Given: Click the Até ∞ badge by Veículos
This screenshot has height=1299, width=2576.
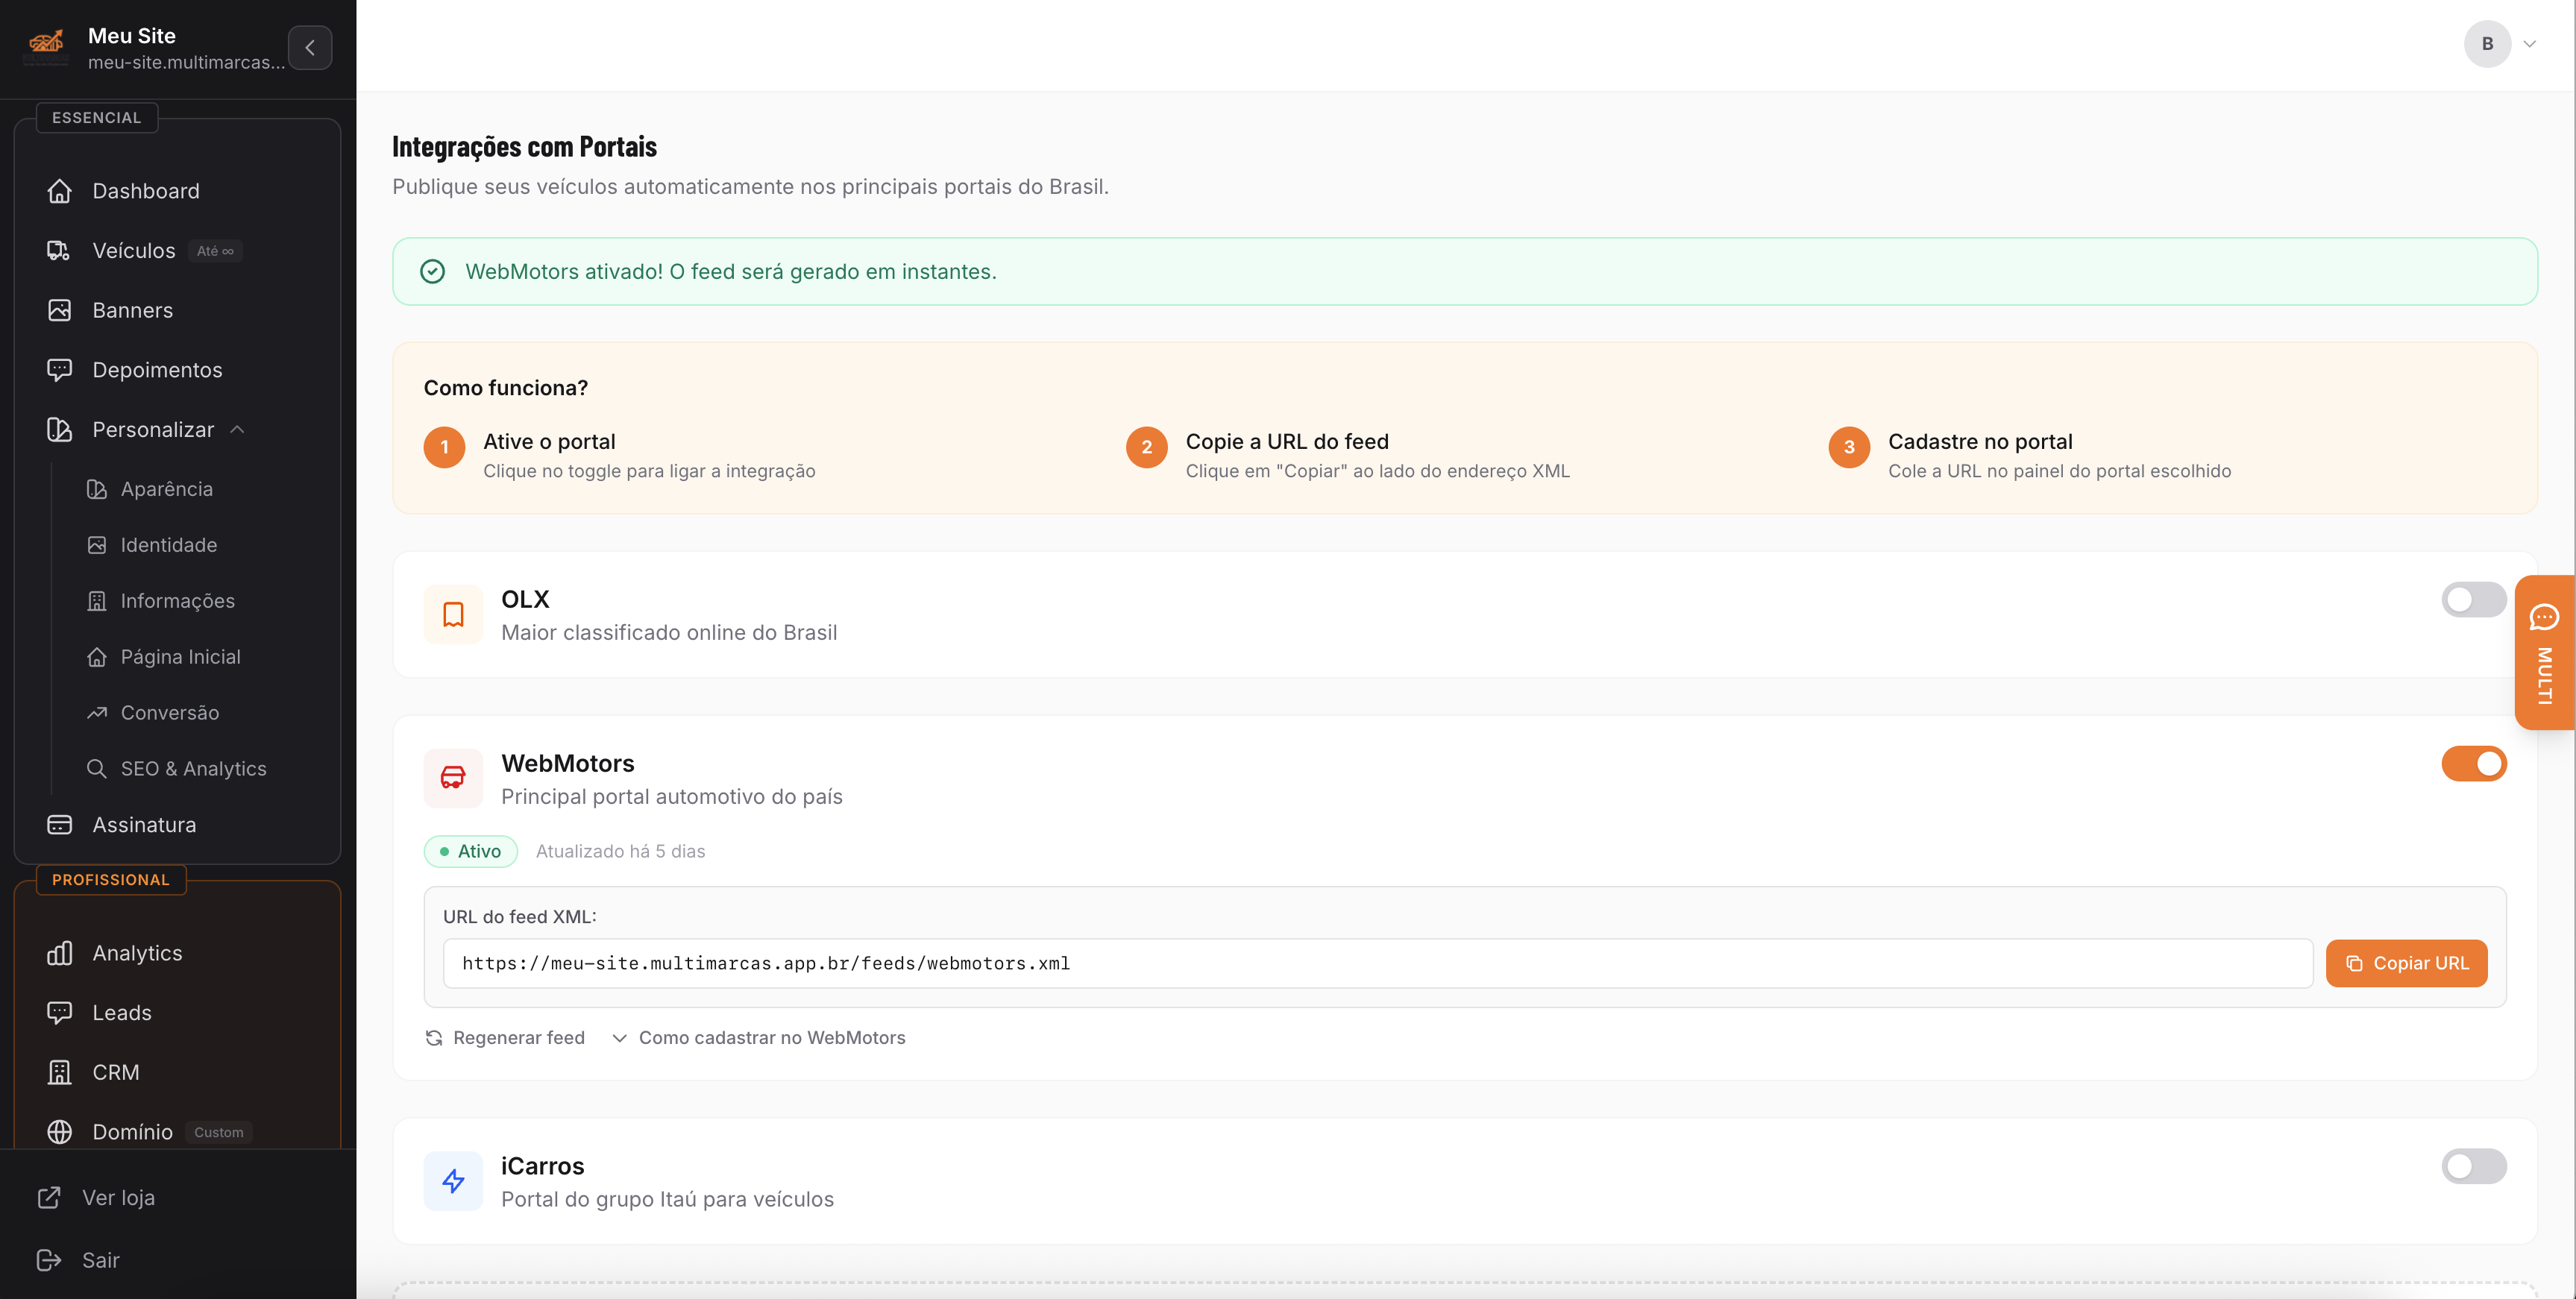Looking at the screenshot, I should (x=215, y=251).
